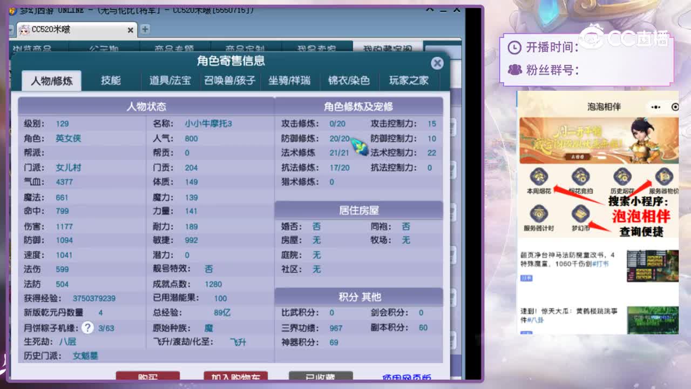Click the 泡泡相伴 mini program title
The image size is (691, 389).
(604, 106)
